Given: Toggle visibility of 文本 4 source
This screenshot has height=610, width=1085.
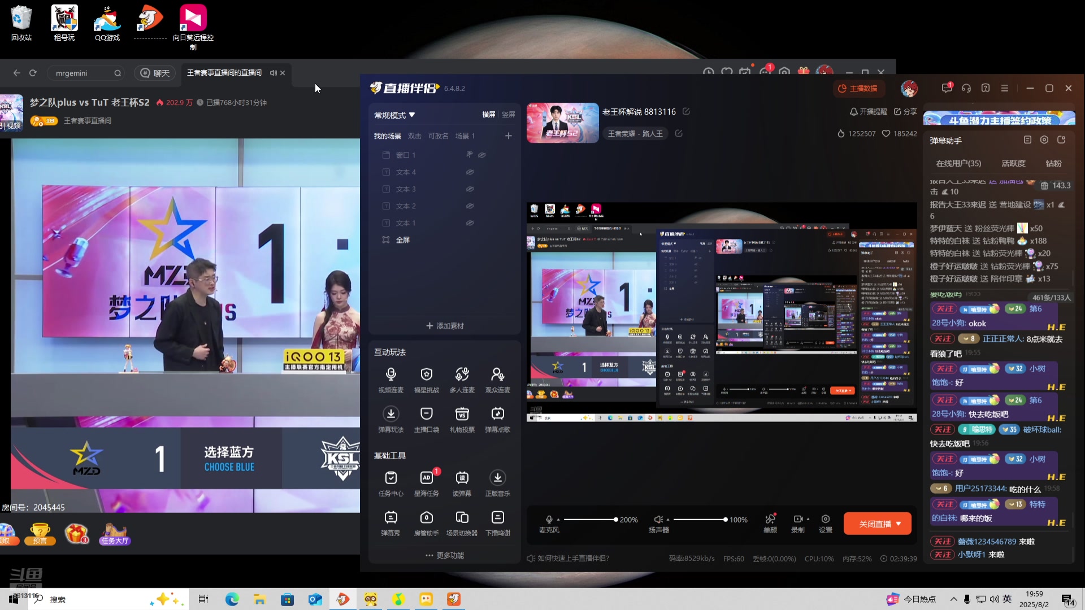Looking at the screenshot, I should (470, 172).
